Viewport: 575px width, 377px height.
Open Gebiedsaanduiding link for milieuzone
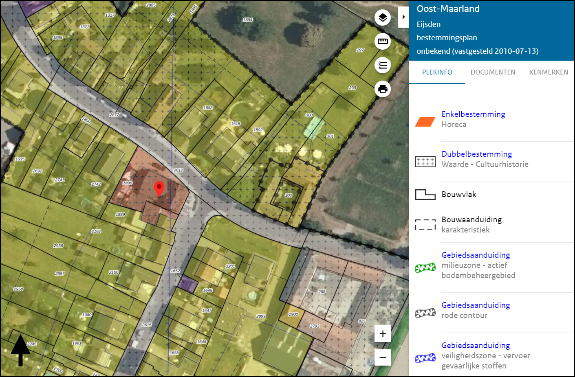pyautogui.click(x=476, y=255)
